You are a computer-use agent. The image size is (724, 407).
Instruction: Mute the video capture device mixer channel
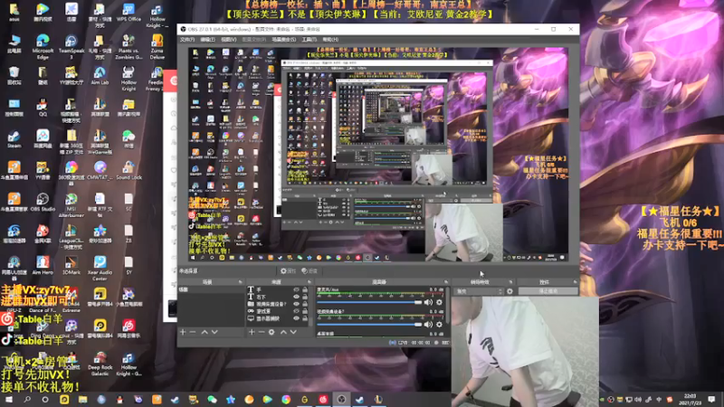tap(428, 325)
